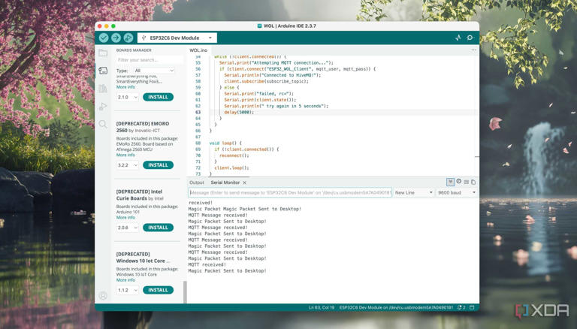Select the WOL.ino editor tab
The image size is (577, 329).
click(x=198, y=50)
